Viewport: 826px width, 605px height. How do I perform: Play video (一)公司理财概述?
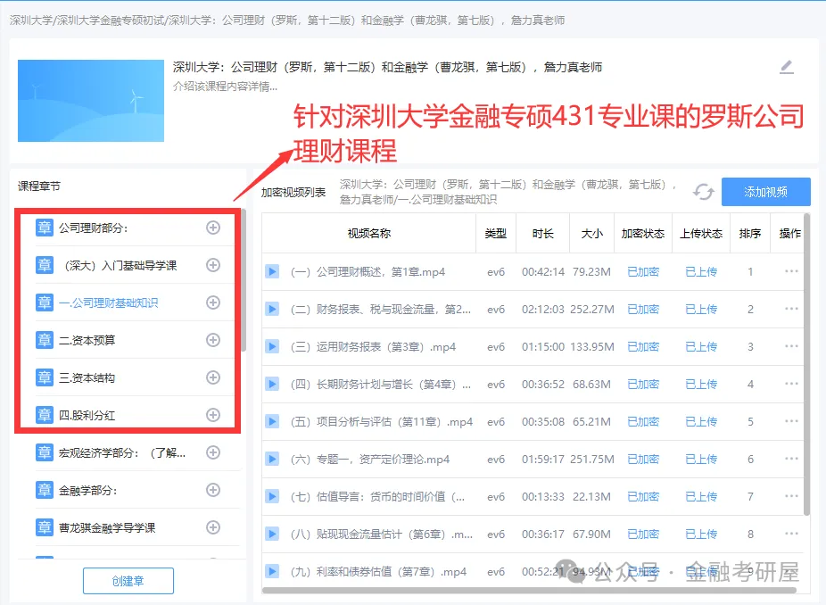[x=272, y=272]
